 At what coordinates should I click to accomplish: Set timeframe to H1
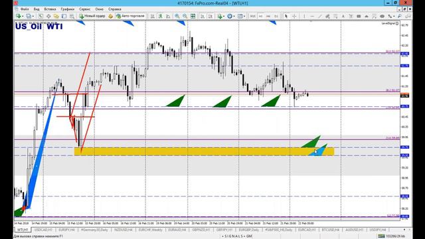pyautogui.click(x=261, y=16)
